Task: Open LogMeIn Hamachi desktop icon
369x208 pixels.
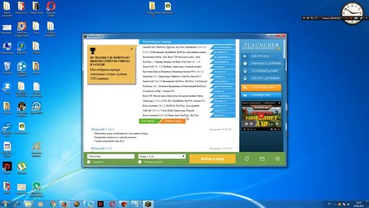Action: tap(22, 69)
